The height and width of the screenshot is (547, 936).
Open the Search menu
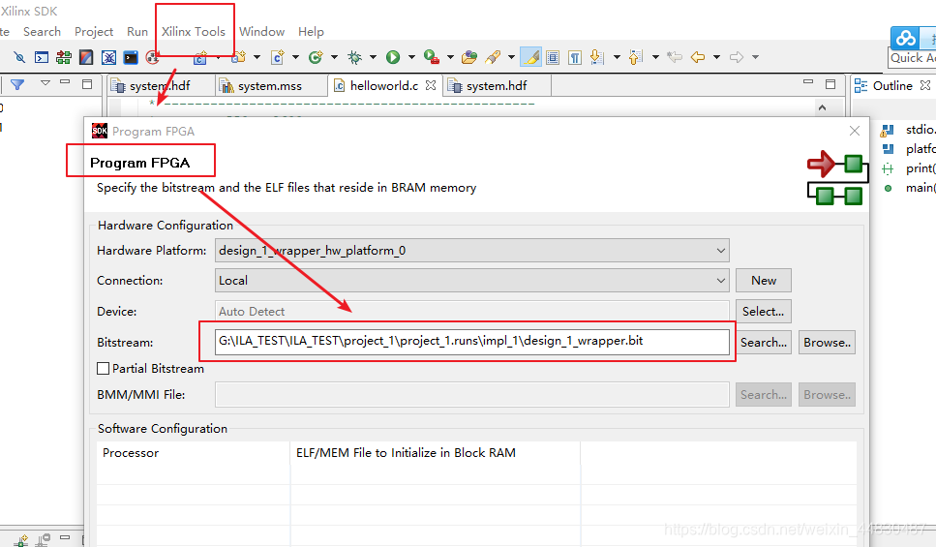(42, 32)
